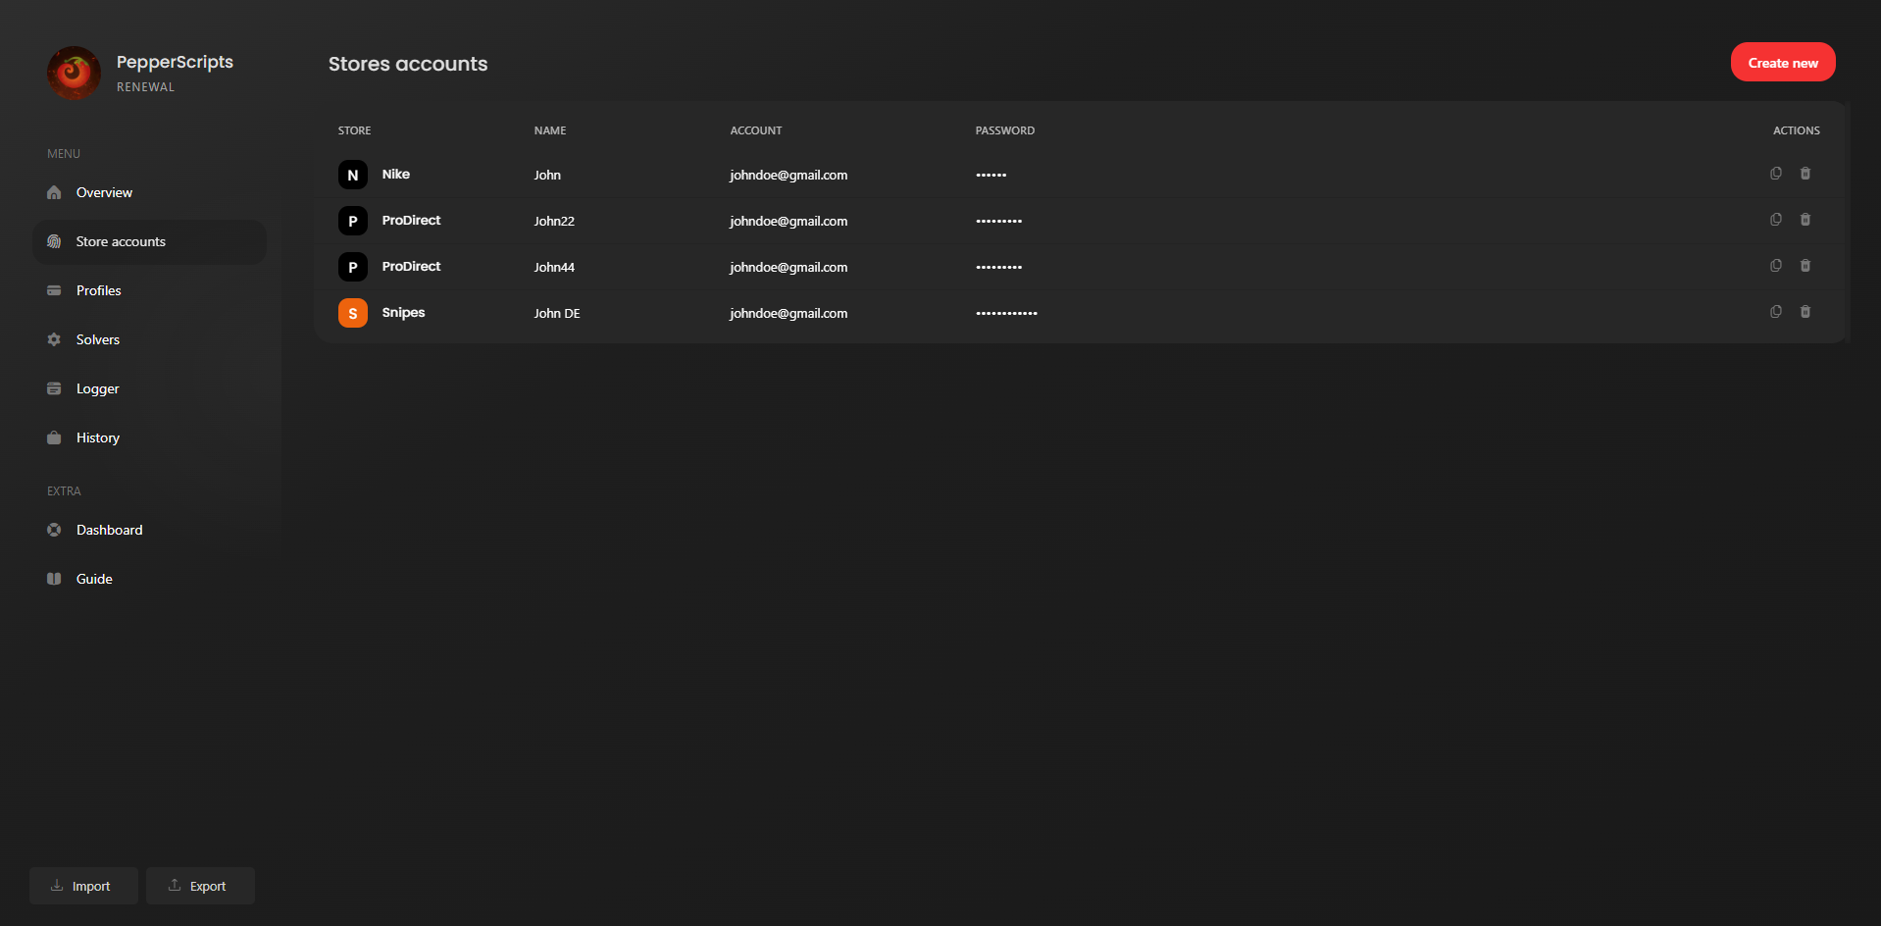This screenshot has width=1881, height=926.
Task: Open the Logger section
Action: (97, 389)
